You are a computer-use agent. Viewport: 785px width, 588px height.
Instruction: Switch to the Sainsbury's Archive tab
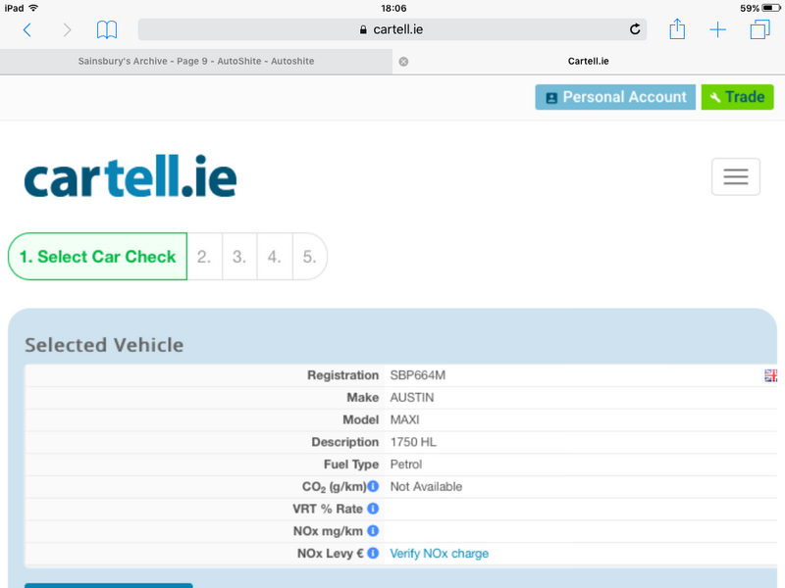tap(196, 61)
